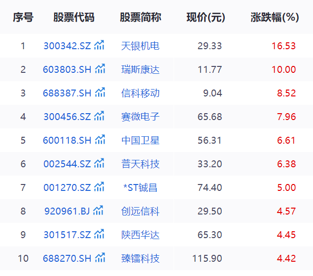313x276 pixels.
Task: Click the chart icon next to 300342.SZ
Action: (100, 46)
